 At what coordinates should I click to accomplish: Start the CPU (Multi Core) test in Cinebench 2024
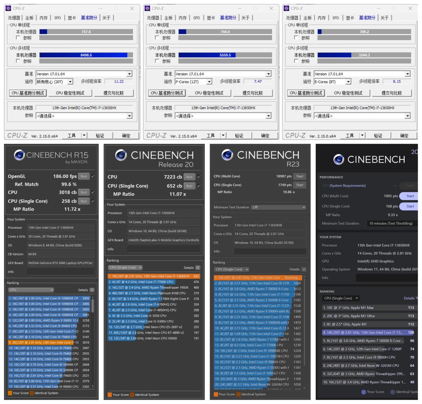pyautogui.click(x=409, y=196)
